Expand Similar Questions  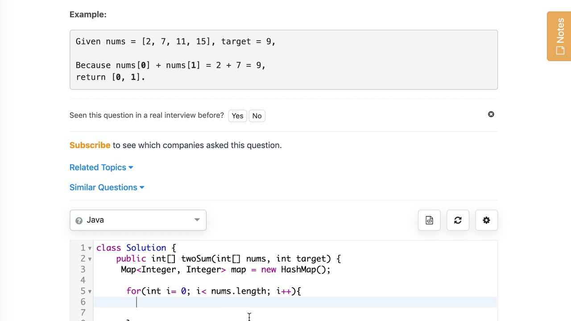point(107,188)
